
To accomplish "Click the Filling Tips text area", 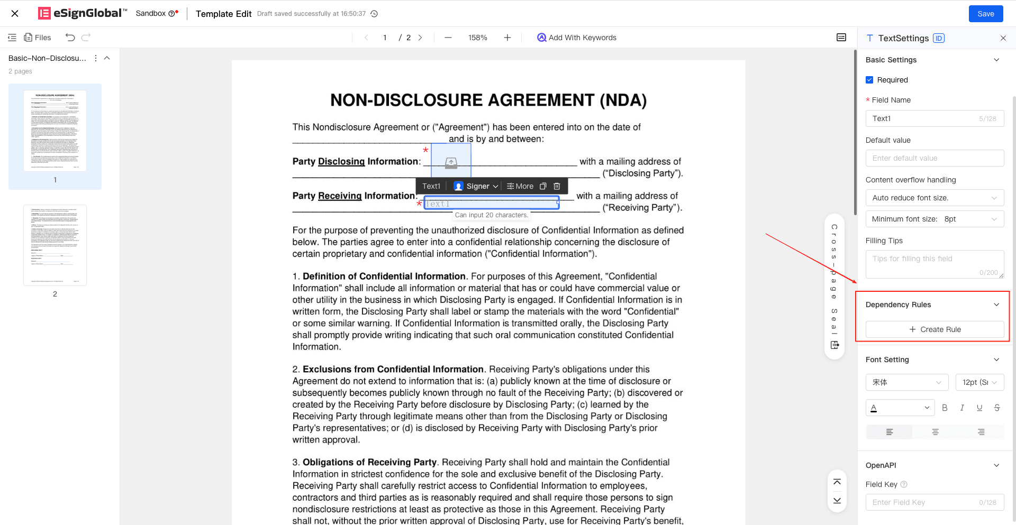I will (x=935, y=264).
